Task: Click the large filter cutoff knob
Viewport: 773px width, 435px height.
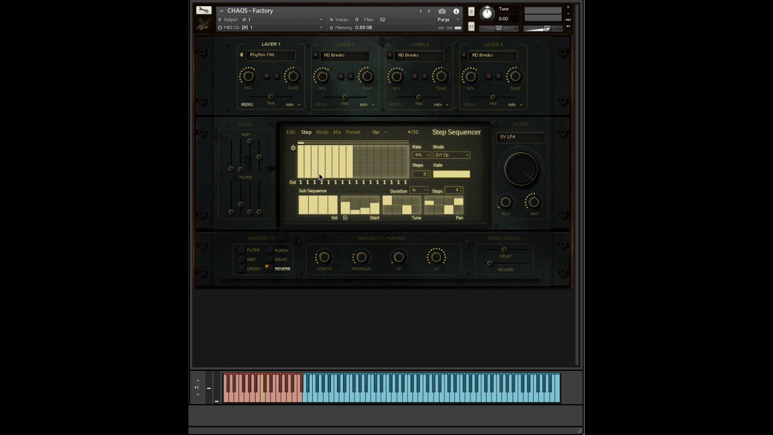Action: [521, 169]
